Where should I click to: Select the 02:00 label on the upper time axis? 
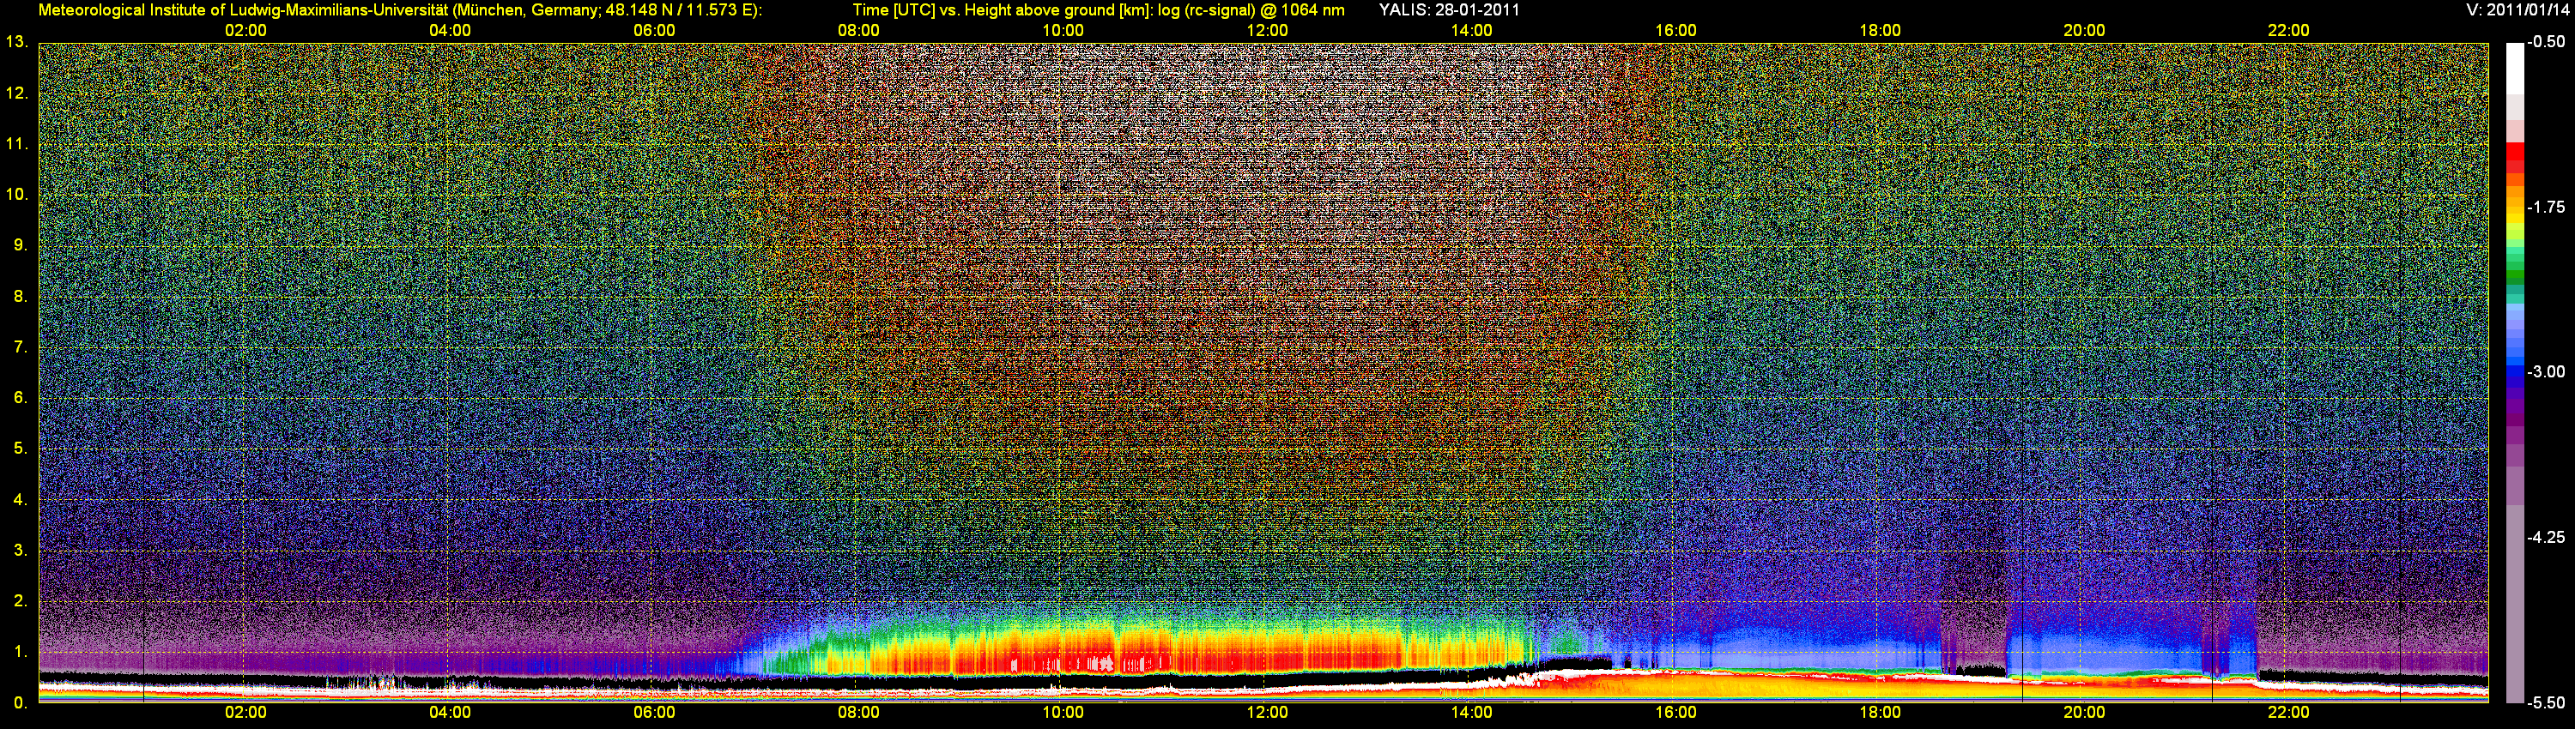245,31
